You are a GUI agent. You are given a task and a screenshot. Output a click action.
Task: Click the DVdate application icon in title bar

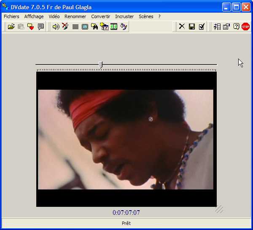click(5, 7)
